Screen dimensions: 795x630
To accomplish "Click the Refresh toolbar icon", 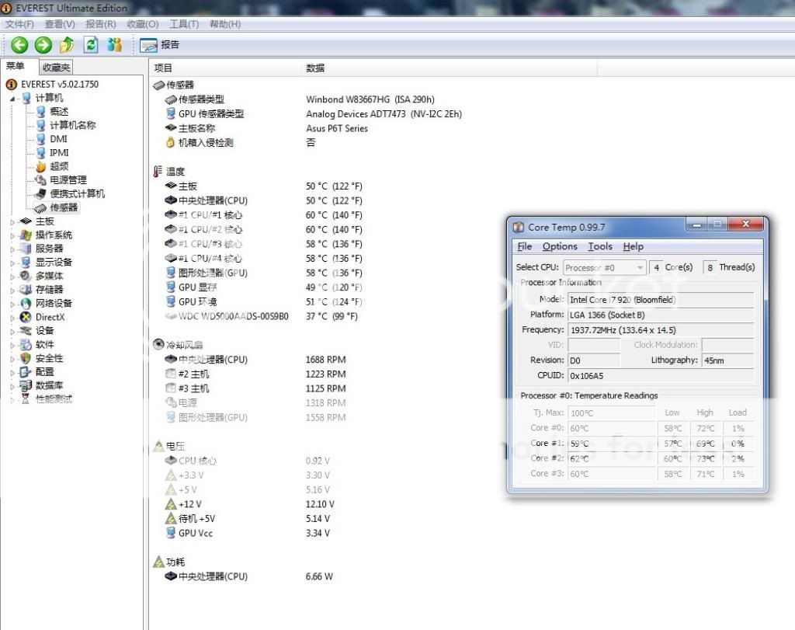I will click(x=91, y=44).
